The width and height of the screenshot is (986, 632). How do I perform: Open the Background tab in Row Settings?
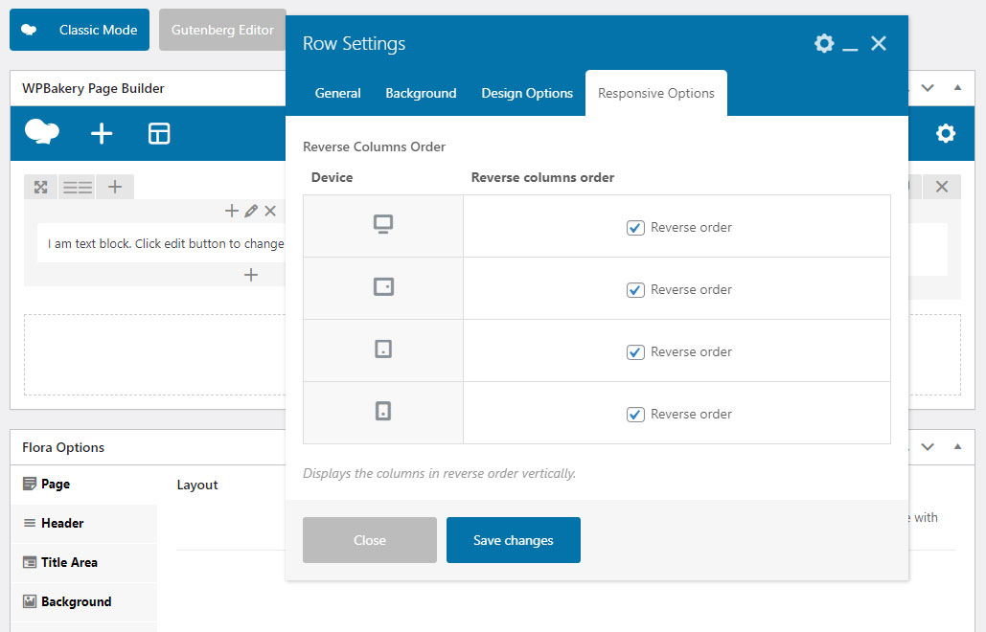(421, 93)
